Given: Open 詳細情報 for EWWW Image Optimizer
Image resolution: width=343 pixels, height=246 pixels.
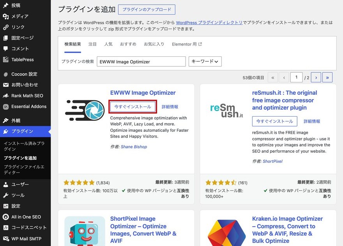Looking at the screenshot, I should coord(170,107).
